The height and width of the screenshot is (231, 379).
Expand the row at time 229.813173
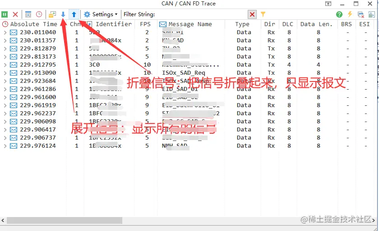[x=5, y=57]
